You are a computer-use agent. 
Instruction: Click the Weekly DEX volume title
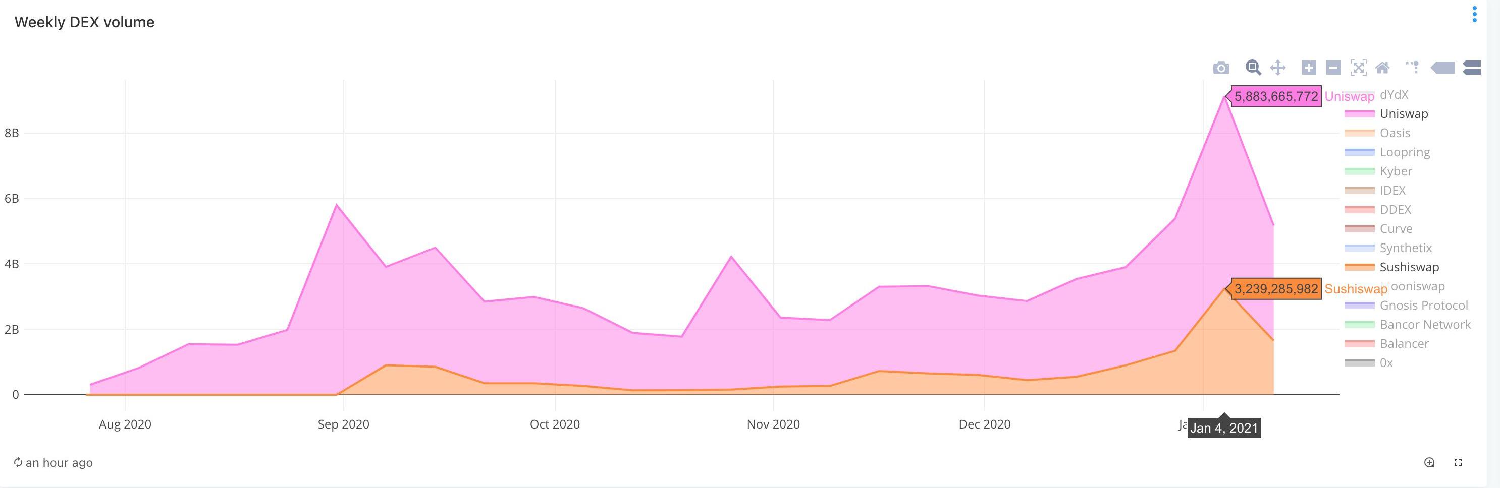(84, 22)
